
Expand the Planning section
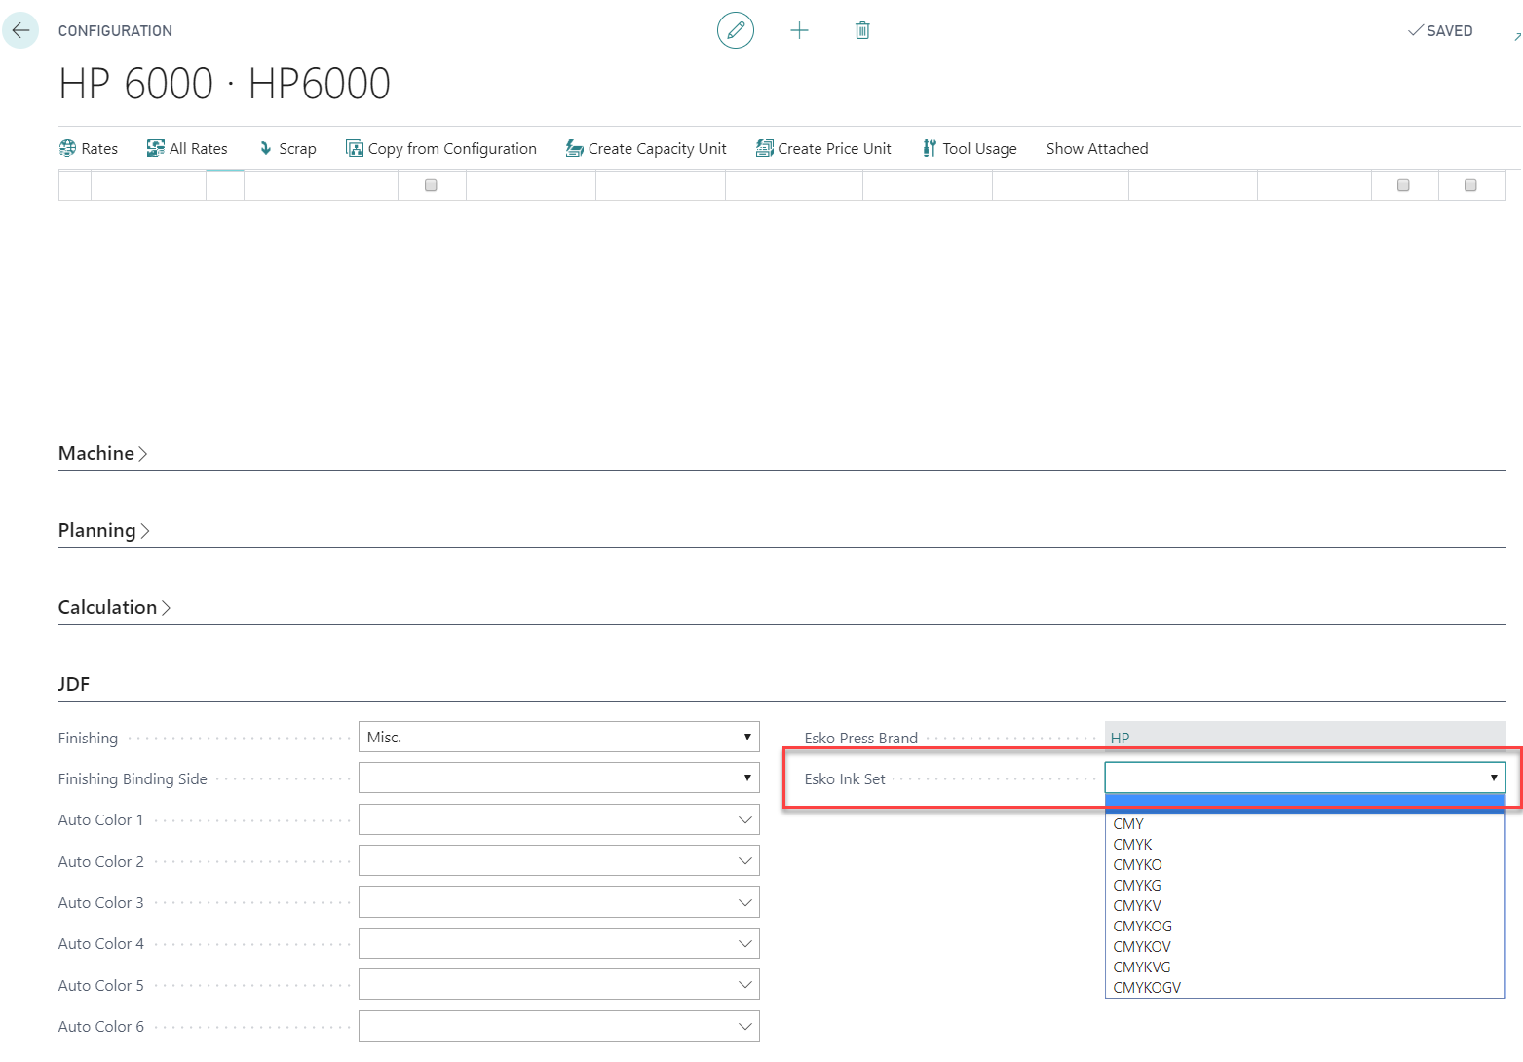tap(103, 531)
